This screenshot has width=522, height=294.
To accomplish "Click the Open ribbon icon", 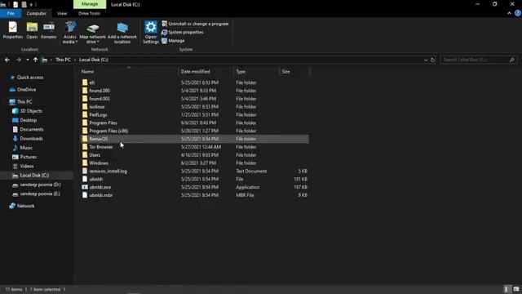I will click(32, 30).
